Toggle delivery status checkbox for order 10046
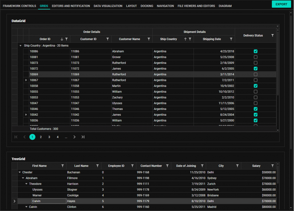 click(256, 109)
